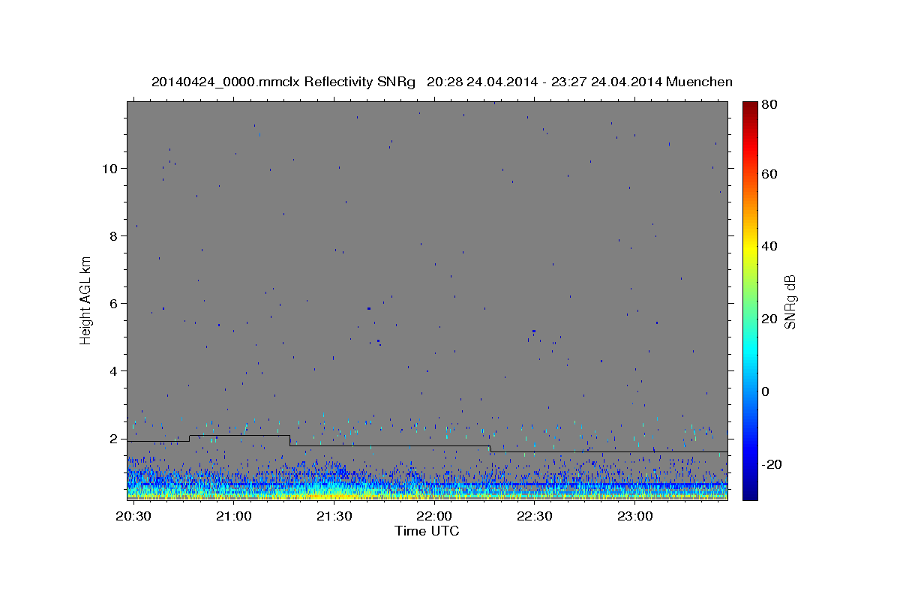Click the dark blue bottom of the colorbar
The image size is (900, 600).
pos(750,493)
